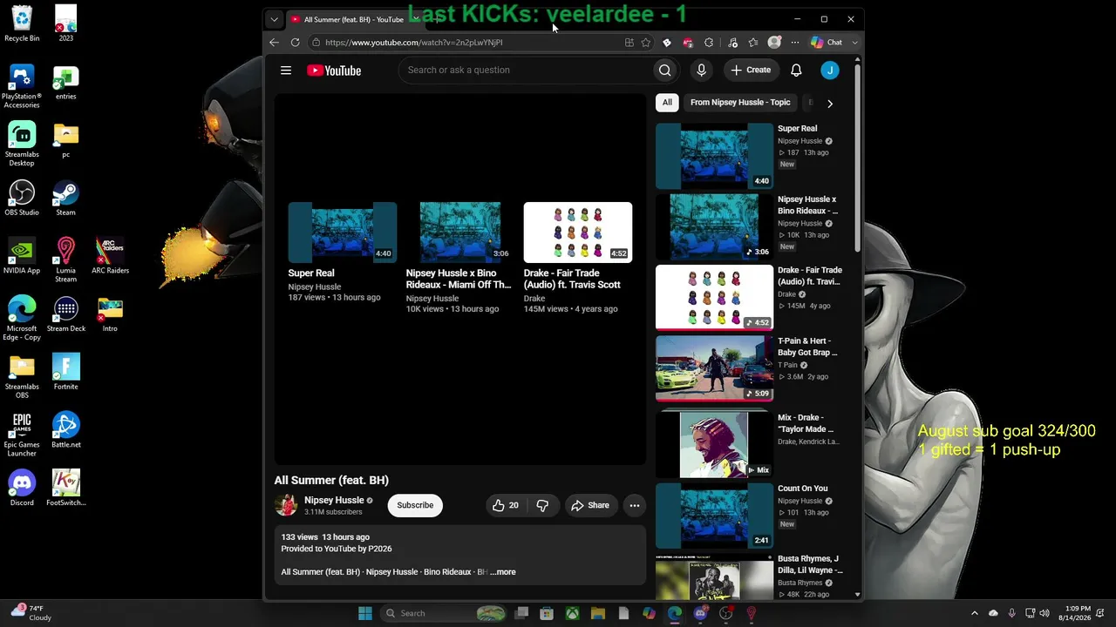Open T-Pain & Hert Baby Got Brap video

[x=714, y=369]
